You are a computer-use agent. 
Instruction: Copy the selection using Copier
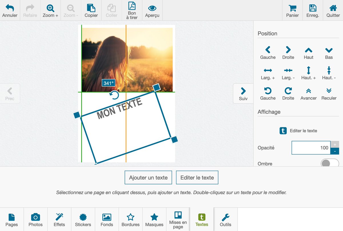[91, 10]
